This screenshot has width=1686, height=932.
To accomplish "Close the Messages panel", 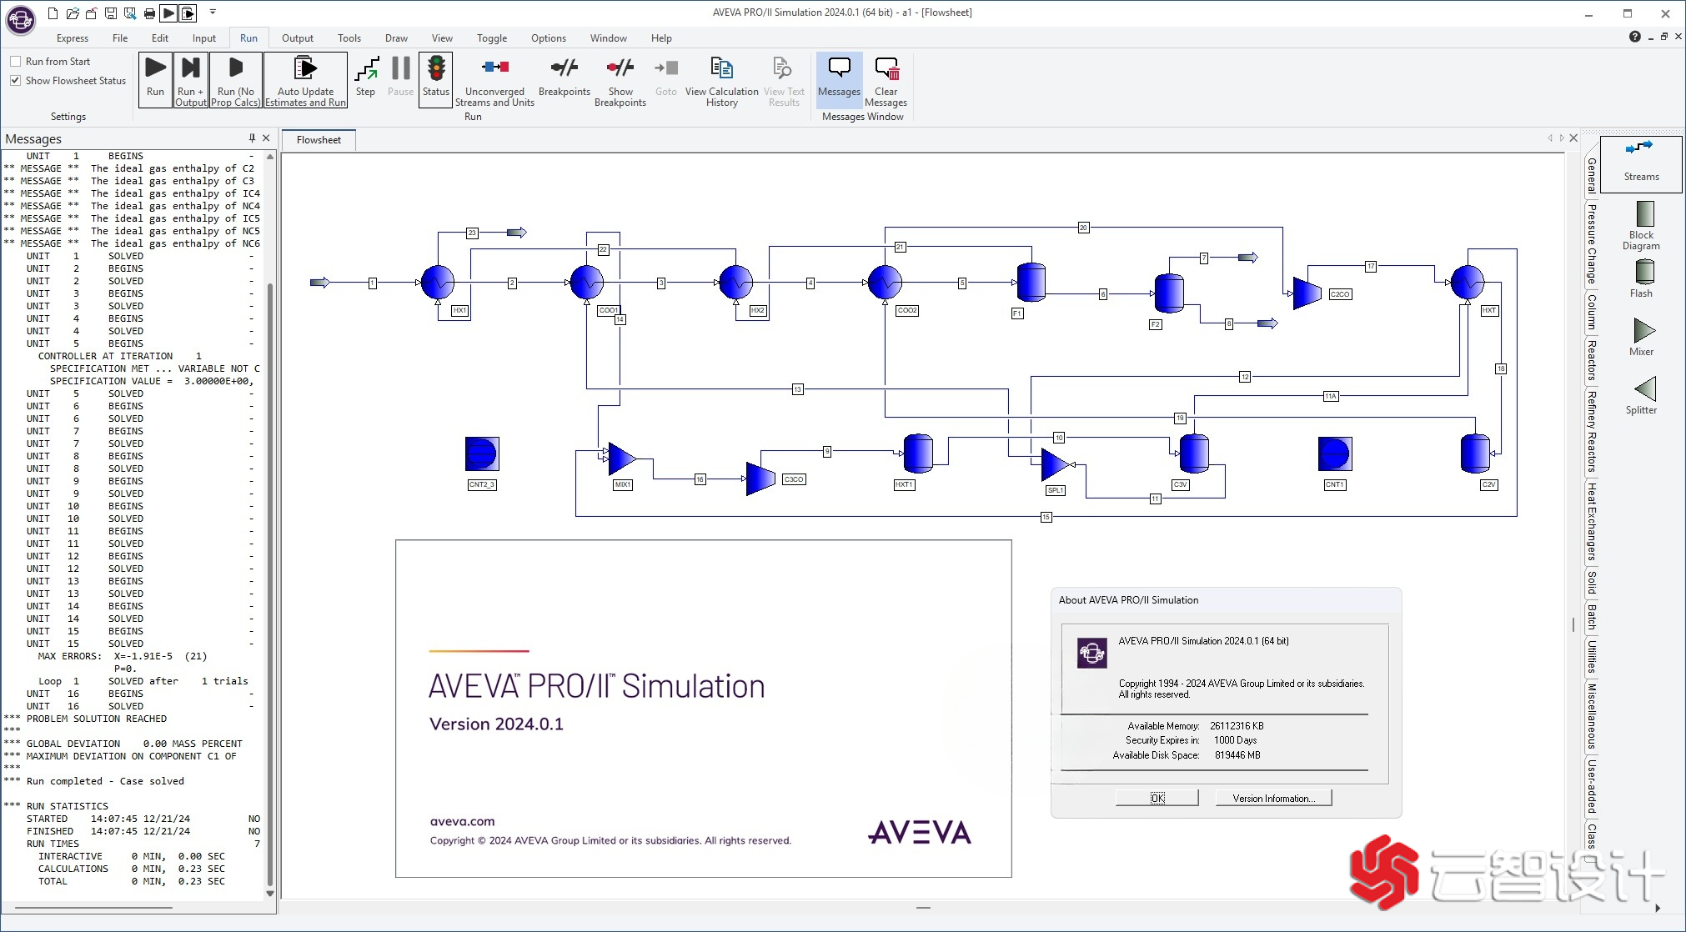I will click(x=266, y=138).
